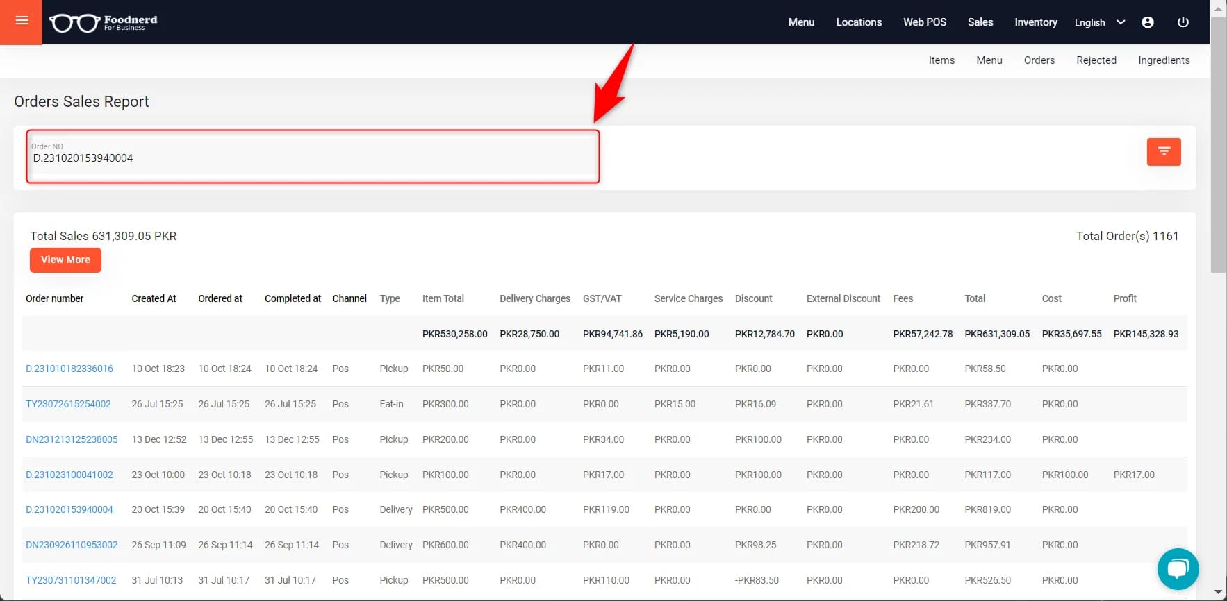
Task: Click the PKR17.00 profit cell
Action: coord(1134,475)
